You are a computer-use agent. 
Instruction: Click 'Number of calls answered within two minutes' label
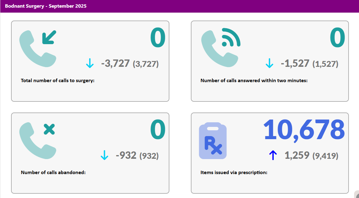point(254,81)
